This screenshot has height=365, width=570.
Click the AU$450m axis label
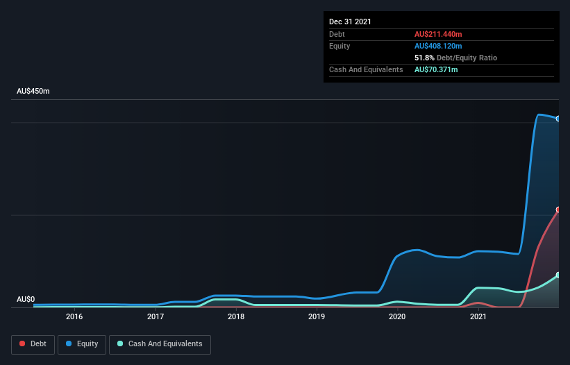(x=33, y=91)
